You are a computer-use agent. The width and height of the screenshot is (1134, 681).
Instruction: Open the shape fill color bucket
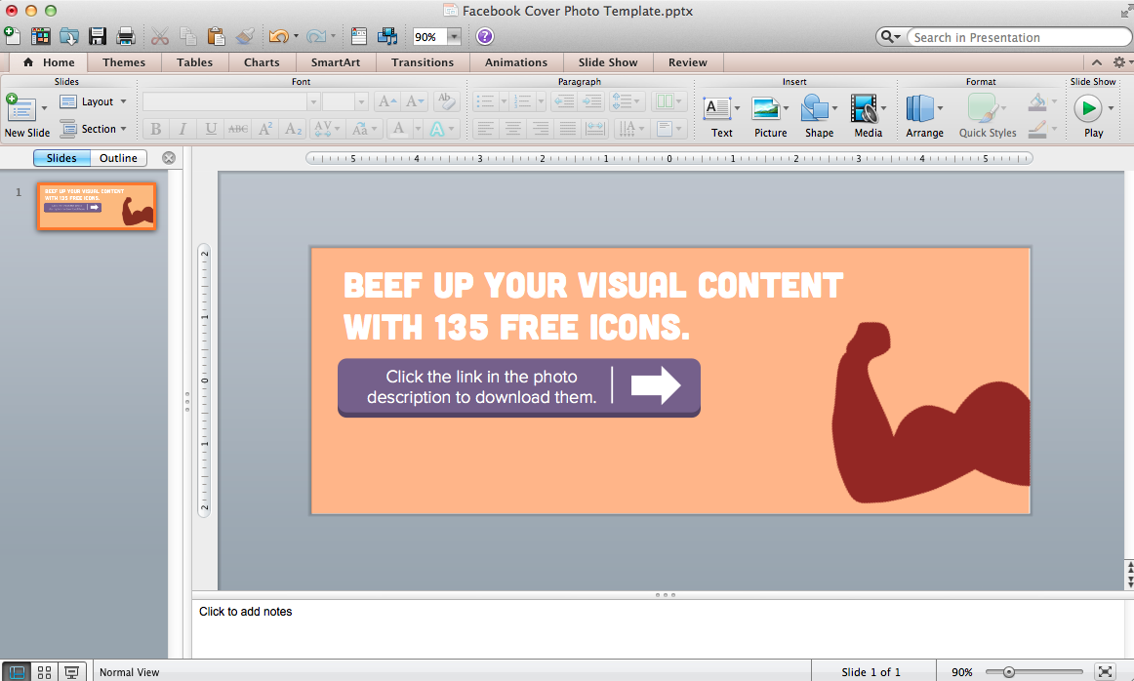(x=1037, y=101)
